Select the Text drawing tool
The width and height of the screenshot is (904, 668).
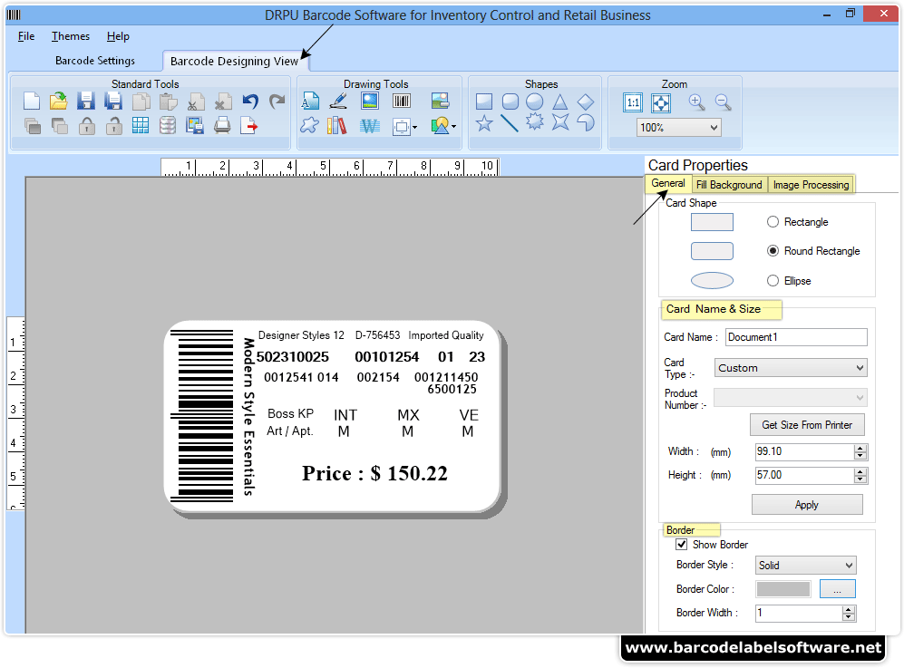point(310,102)
